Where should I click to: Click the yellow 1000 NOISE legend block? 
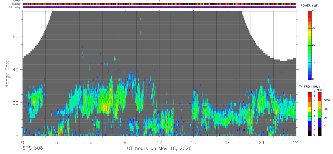click(319, 105)
